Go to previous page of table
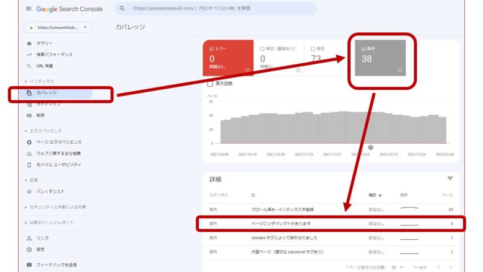 438,268
